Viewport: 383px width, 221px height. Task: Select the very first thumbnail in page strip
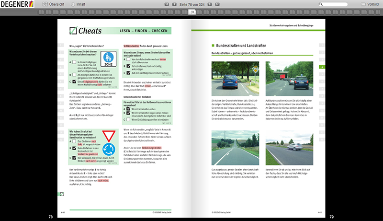tap(41, 12)
